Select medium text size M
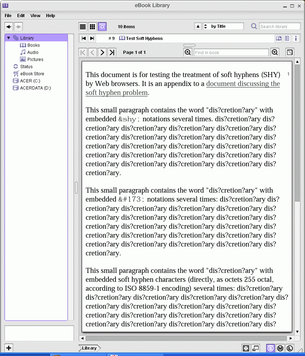 280,348
